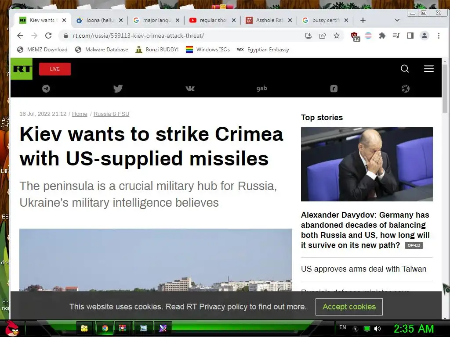Viewport: 450px width, 337px height.
Task: Open the RT search magnifier icon
Action: (405, 69)
